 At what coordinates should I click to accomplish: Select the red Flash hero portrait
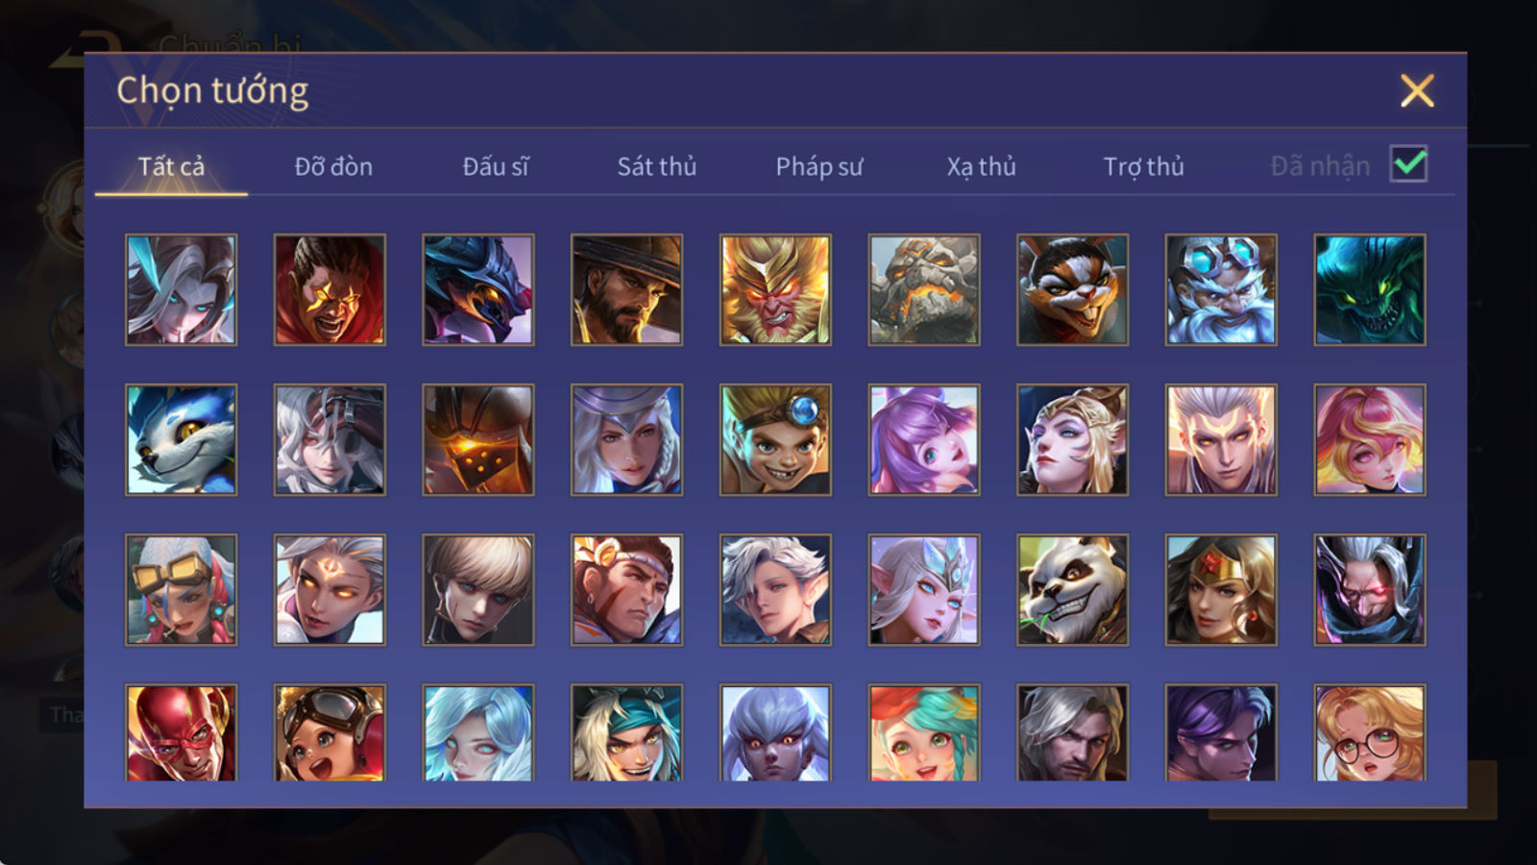click(181, 732)
